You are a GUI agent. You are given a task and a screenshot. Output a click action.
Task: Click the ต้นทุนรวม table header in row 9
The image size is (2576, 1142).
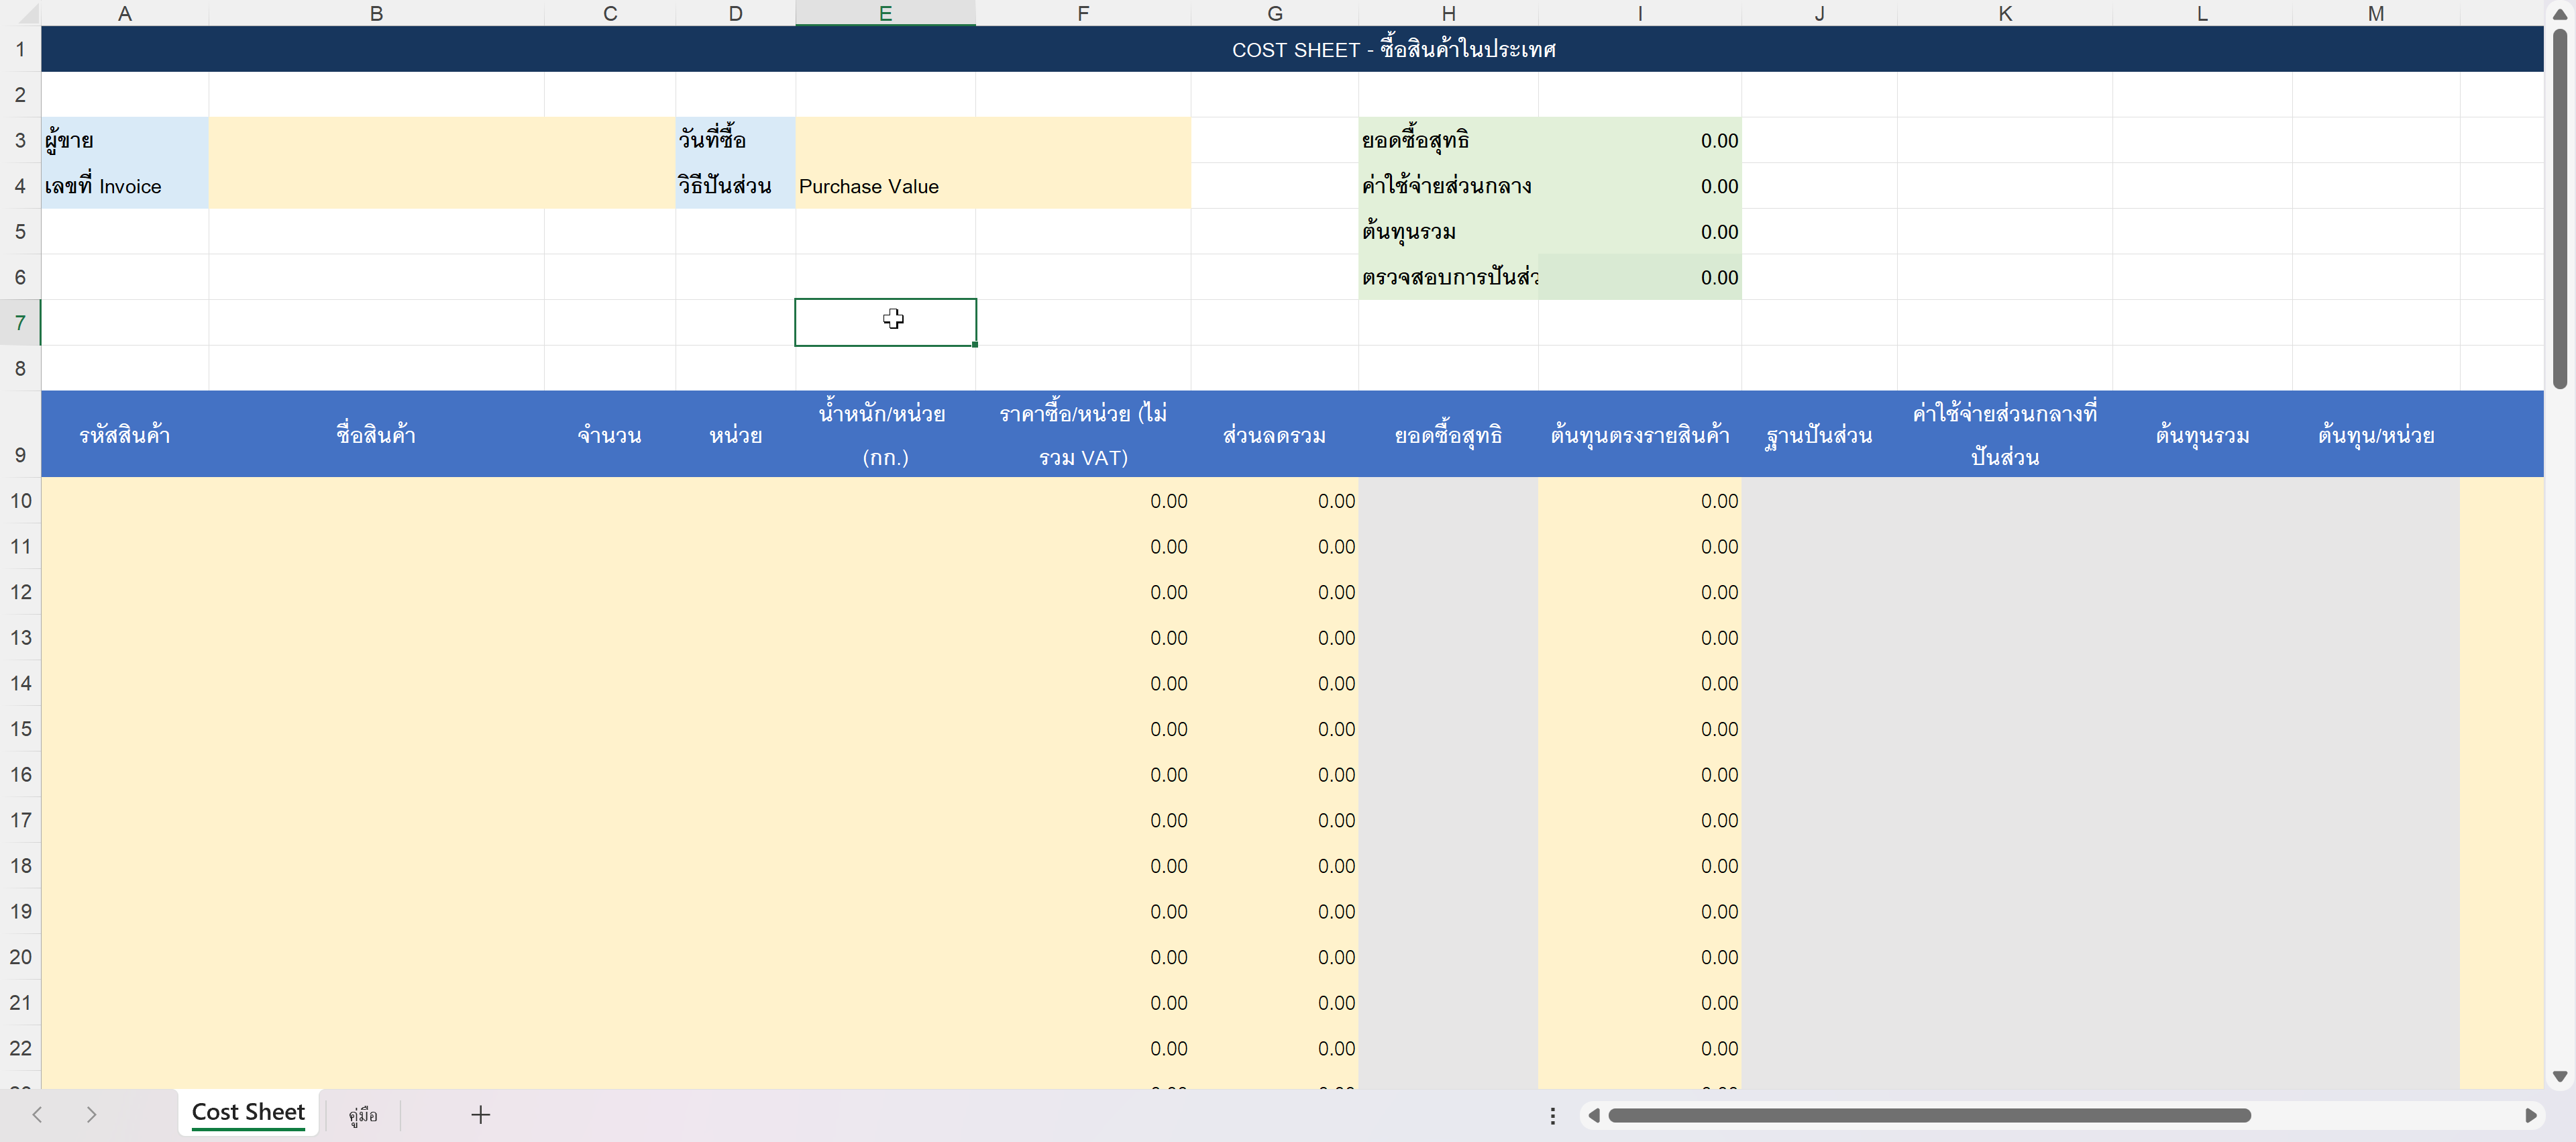coord(2202,434)
